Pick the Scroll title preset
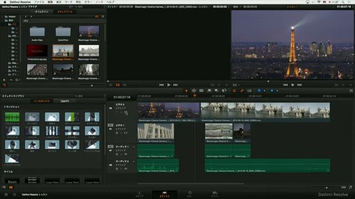 pos(32,180)
